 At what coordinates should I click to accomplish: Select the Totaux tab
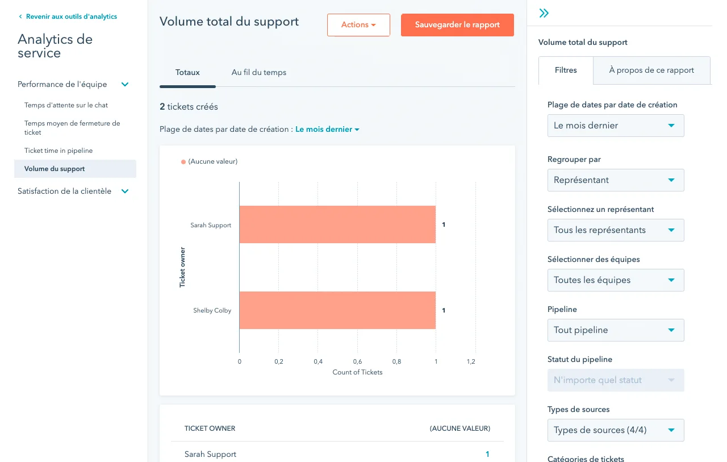tap(187, 73)
